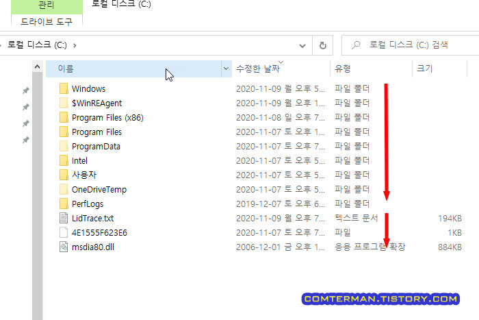Select the 사용자 folder name
Screen dimensions: 479x320
[84, 175]
